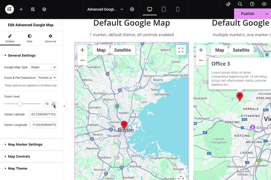Click the Edit Advanced Google Map title
This screenshot has height=180, width=271.
click(31, 25)
